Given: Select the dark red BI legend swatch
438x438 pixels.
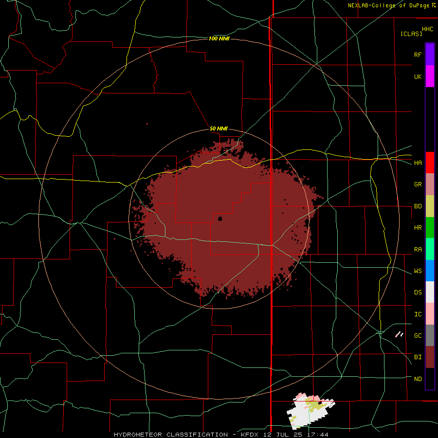Looking at the screenshot, I should click(430, 357).
